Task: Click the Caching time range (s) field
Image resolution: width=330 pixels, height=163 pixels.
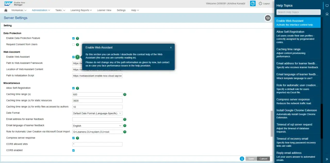Action: (x=97, y=95)
